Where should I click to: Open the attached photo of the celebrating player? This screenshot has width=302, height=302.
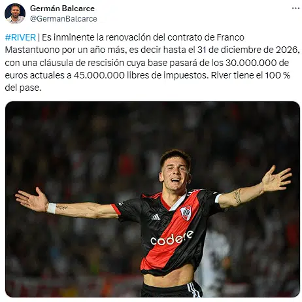tap(152, 199)
